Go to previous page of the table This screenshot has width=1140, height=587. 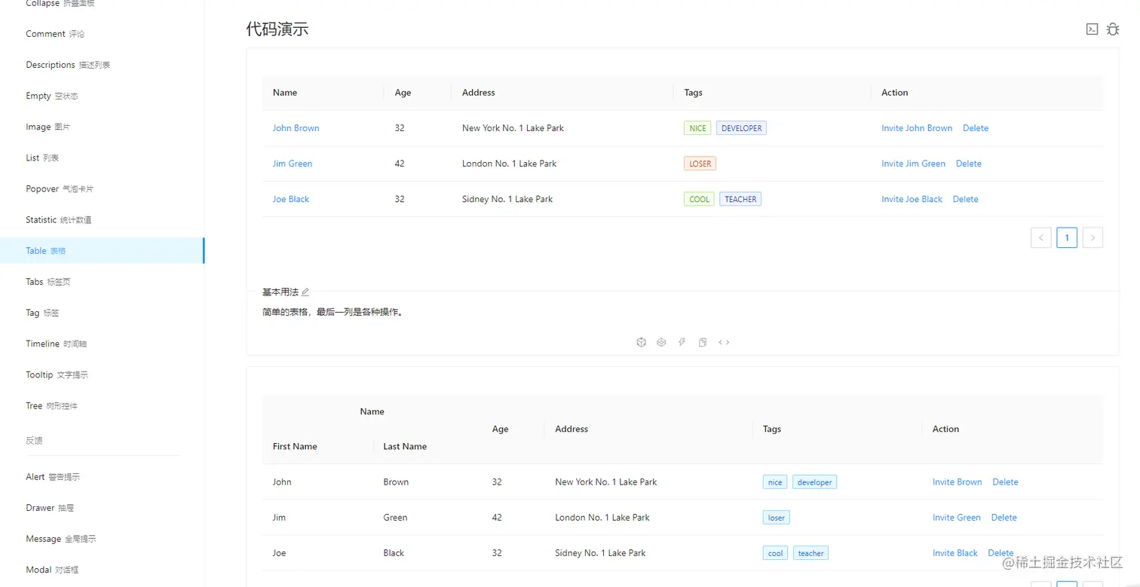tap(1041, 237)
